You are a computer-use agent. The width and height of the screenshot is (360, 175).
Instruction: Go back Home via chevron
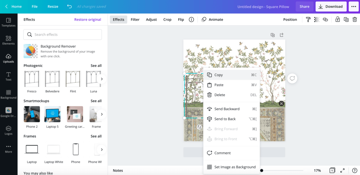tap(13, 6)
